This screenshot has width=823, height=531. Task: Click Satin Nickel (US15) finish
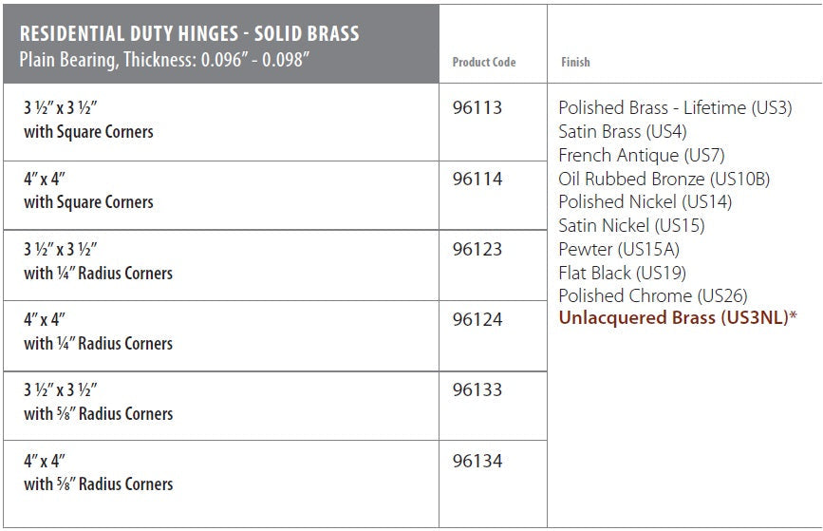click(631, 225)
